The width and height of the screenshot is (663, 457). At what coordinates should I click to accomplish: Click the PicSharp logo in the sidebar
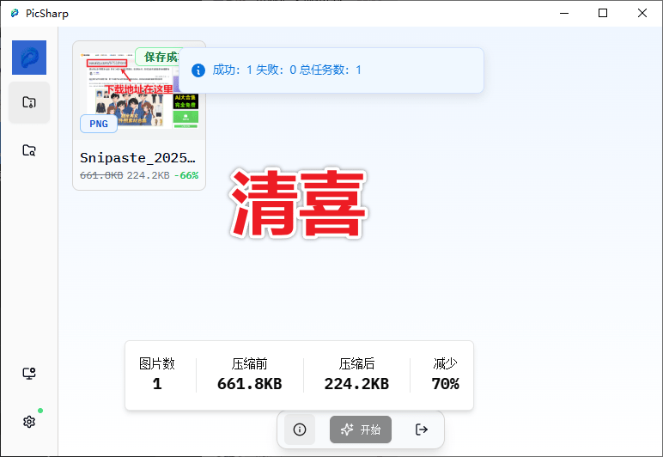pyautogui.click(x=29, y=58)
